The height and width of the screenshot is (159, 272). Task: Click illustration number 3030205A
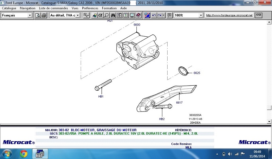pyautogui.click(x=195, y=115)
